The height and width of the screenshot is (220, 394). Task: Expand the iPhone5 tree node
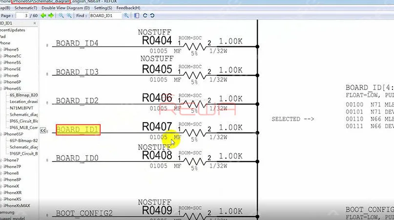coord(1,49)
